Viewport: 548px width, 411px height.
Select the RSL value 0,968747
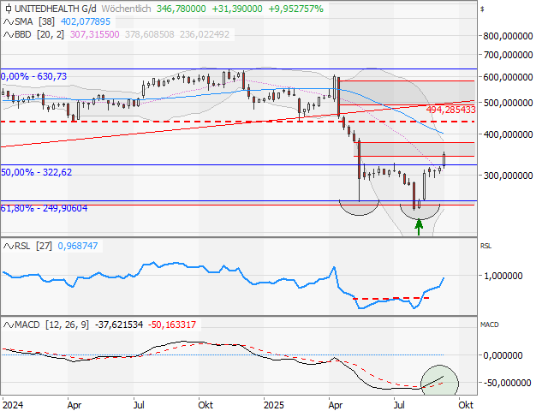[x=78, y=247]
